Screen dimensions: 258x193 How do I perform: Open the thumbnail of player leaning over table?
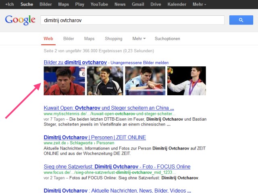(145, 81)
